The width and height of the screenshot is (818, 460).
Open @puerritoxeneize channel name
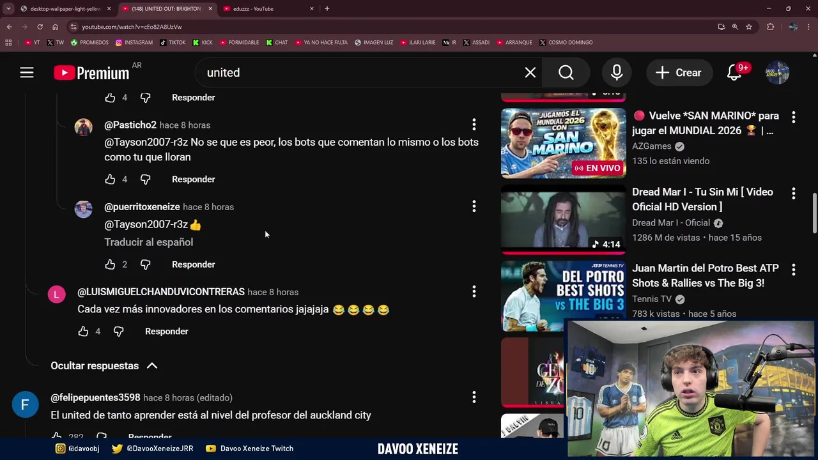142,207
